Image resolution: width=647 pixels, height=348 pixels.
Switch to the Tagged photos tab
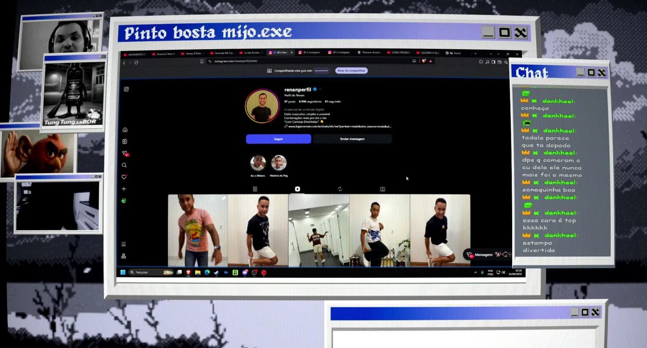pyautogui.click(x=382, y=189)
